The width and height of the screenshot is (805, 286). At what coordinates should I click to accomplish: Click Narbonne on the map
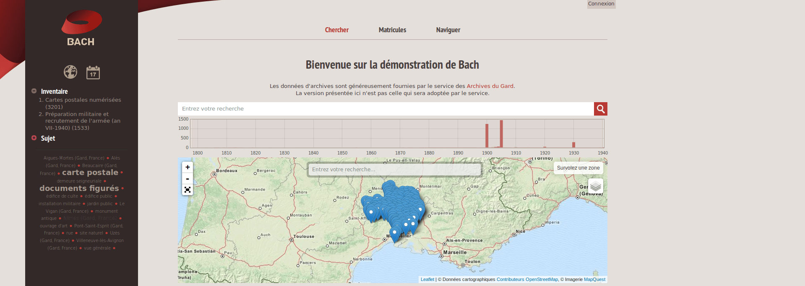pyautogui.click(x=362, y=259)
